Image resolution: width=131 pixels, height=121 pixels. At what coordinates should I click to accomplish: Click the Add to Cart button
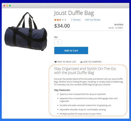(x=71, y=51)
